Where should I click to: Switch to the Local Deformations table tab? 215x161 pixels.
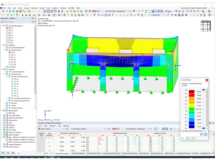click(x=78, y=153)
